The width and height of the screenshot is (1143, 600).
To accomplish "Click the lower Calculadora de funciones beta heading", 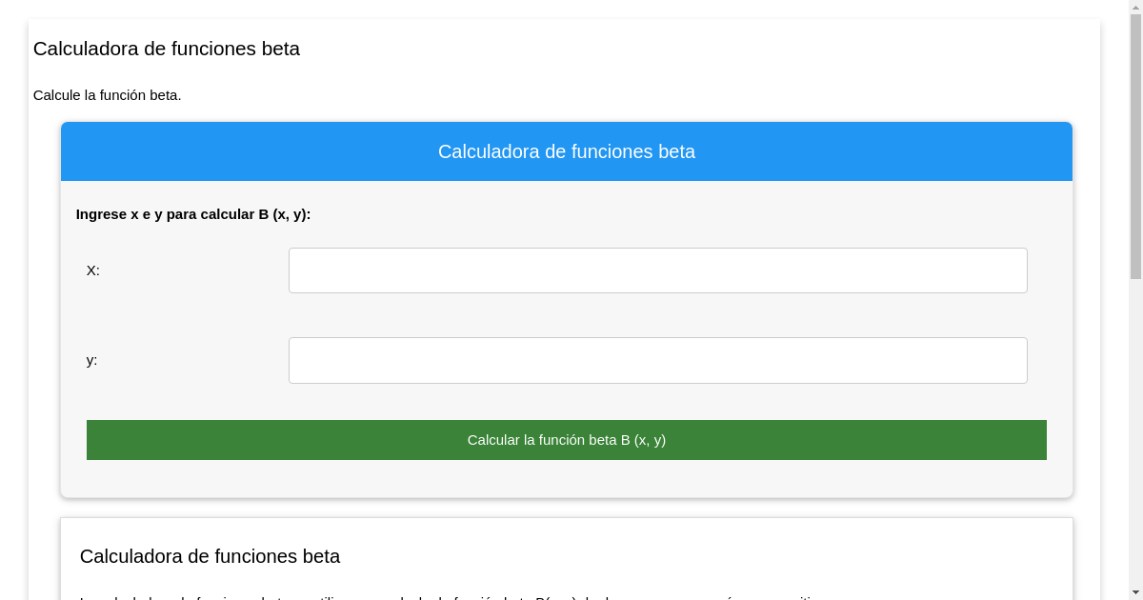I will click(210, 557).
